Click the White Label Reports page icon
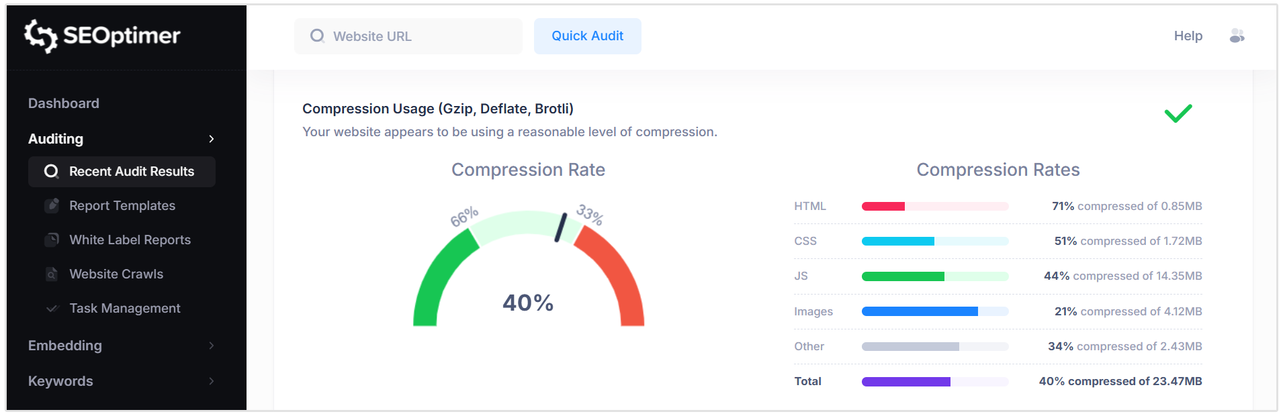This screenshot has height=416, width=1283. (x=52, y=240)
